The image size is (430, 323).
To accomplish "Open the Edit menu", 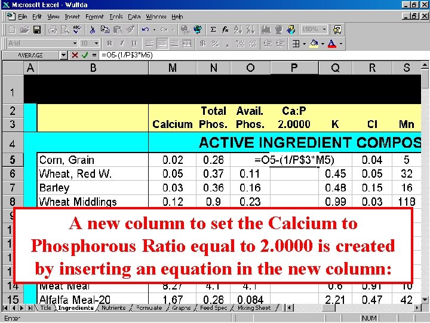I will coord(37,17).
